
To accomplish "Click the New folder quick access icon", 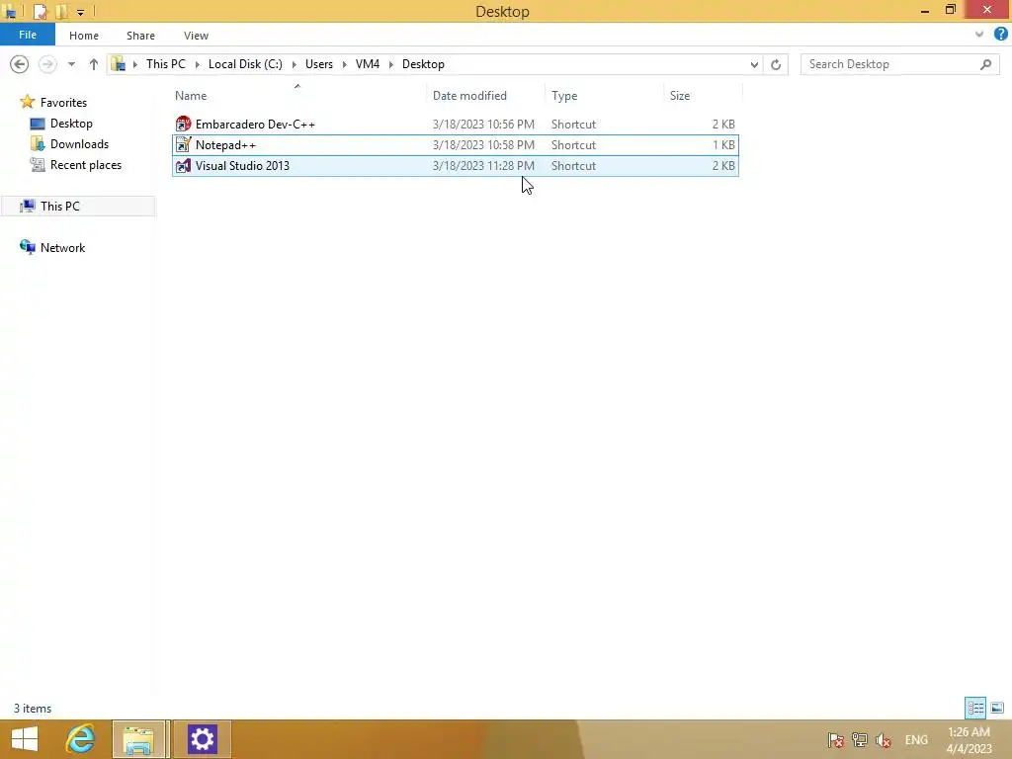I will click(x=61, y=12).
